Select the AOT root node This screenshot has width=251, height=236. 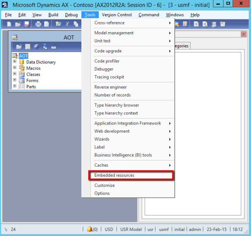coord(23,56)
